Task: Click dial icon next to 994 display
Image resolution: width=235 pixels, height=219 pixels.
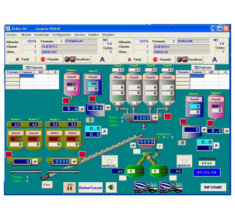Action: pos(108,108)
